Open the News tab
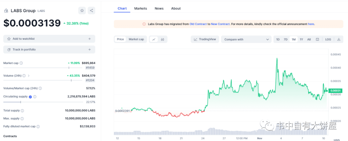This screenshot has width=348, height=141. click(159, 8)
